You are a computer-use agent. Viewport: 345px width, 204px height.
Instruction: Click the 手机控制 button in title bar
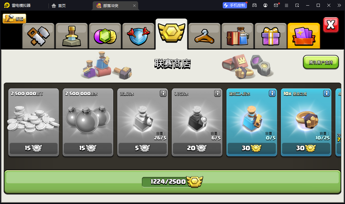point(235,5)
